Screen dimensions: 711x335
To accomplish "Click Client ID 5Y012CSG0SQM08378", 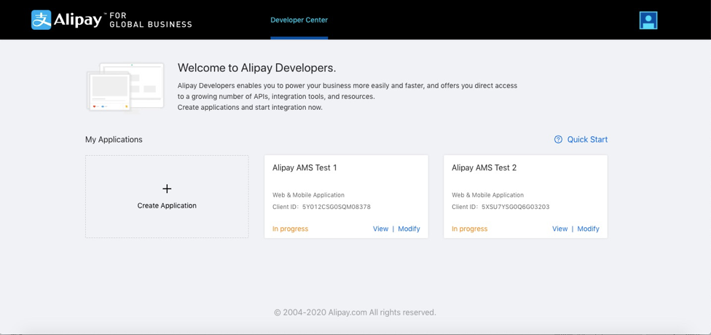I will 336,207.
